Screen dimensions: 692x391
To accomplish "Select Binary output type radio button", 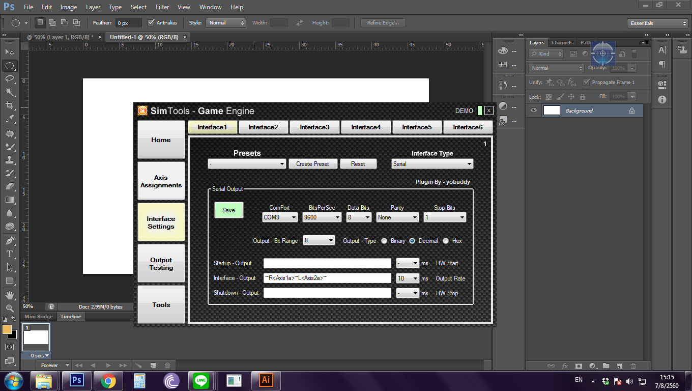I will pos(384,241).
